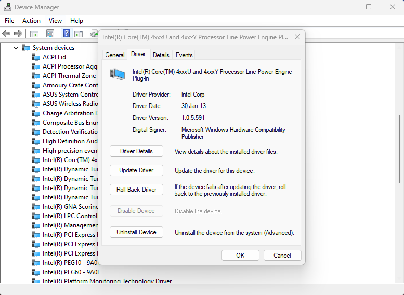Screen dimensions: 404x295
Task: Click the Forward arrow toolbar icon
Action: coord(18,33)
